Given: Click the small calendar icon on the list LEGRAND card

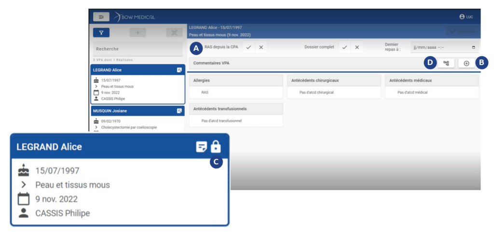Looking at the screenshot, I should click(x=96, y=92).
